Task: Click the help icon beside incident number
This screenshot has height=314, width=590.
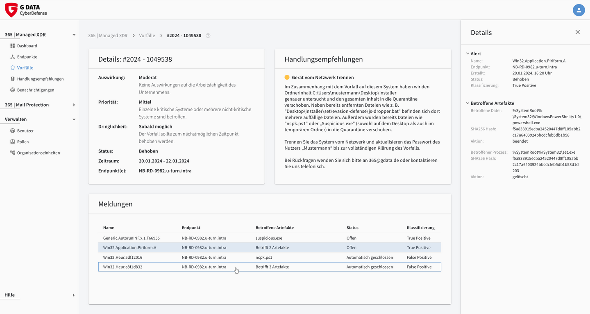Action: pos(208,36)
